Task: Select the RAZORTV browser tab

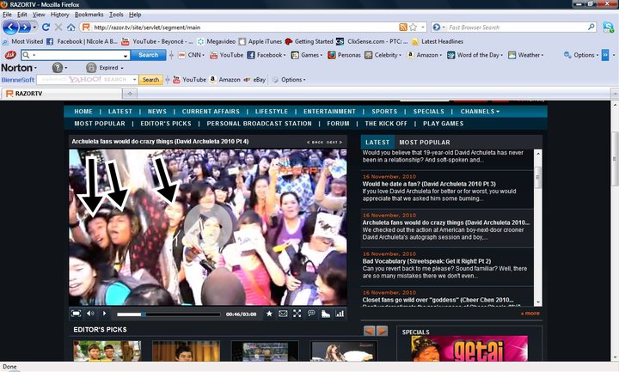Action: point(62,94)
